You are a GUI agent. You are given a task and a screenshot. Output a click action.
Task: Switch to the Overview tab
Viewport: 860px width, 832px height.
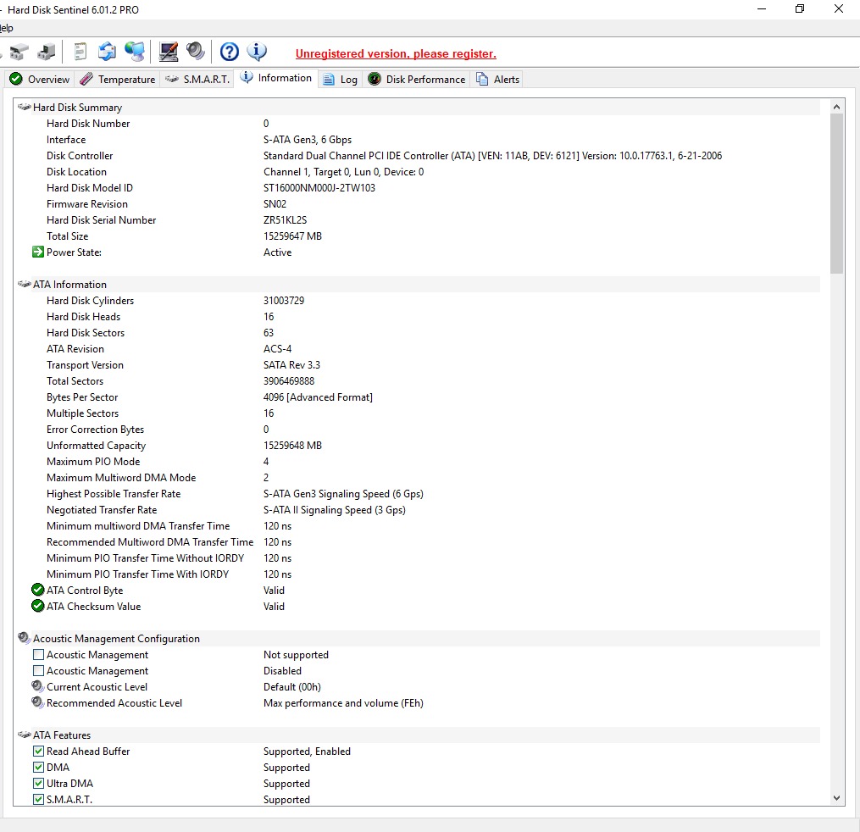(x=40, y=80)
